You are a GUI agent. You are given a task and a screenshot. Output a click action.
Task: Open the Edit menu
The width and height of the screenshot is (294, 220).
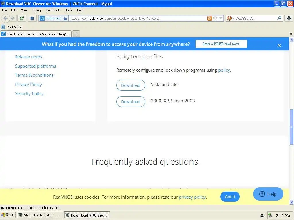tap(14, 10)
